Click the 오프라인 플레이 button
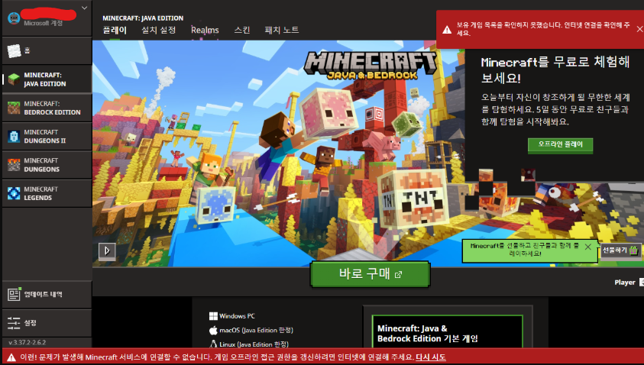Image resolution: width=644 pixels, height=365 pixels. pos(560,145)
